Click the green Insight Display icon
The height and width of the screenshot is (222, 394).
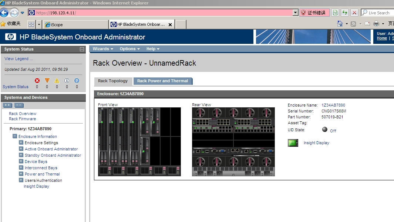(x=293, y=143)
